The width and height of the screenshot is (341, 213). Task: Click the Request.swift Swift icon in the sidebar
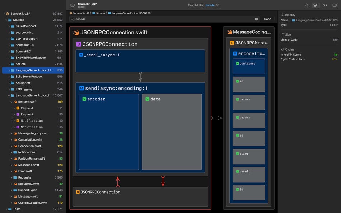15,102
